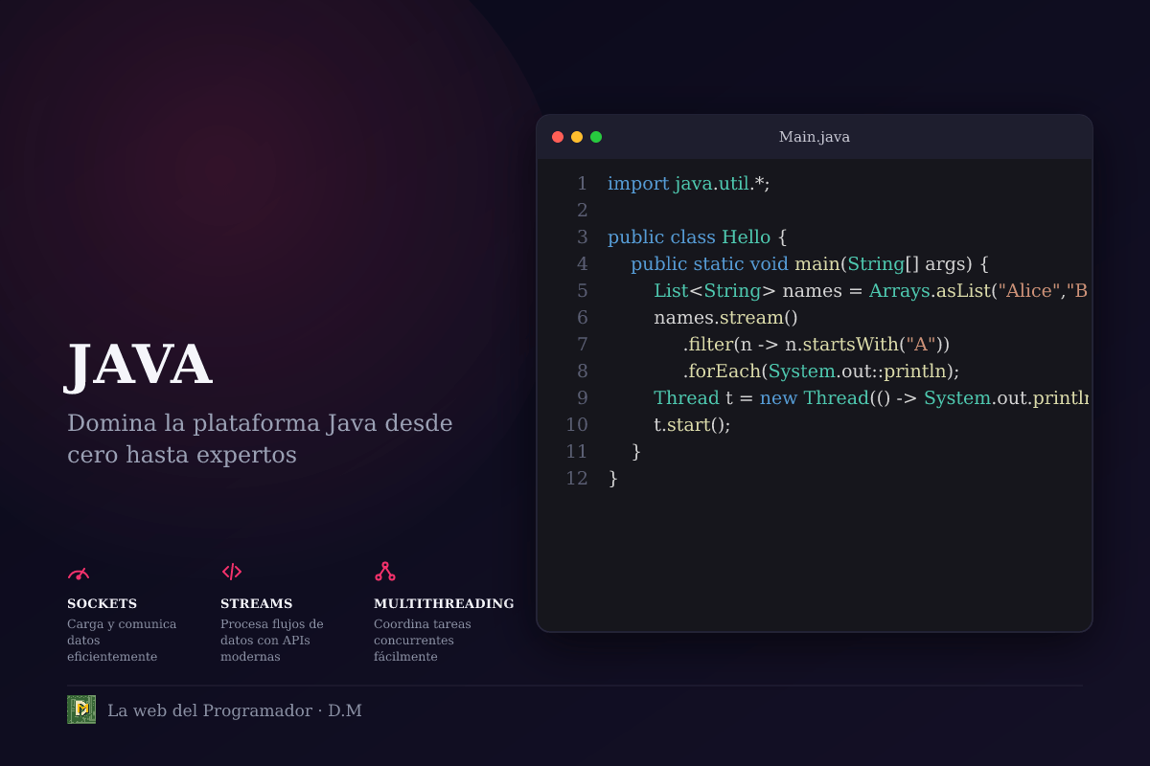Screen dimensions: 1150x766
Task: Click code line "public class Hello {"
Action: tap(697, 237)
